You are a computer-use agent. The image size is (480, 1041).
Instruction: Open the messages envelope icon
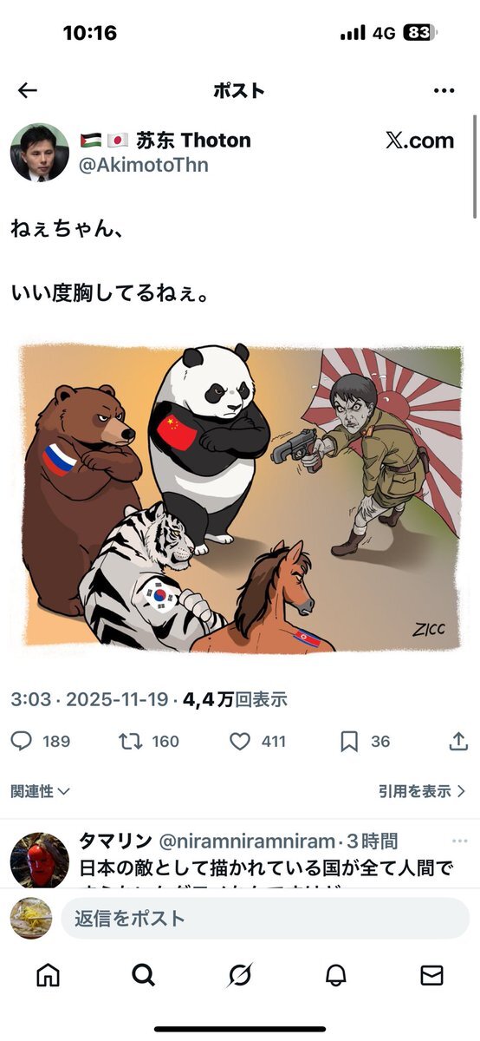point(431,975)
